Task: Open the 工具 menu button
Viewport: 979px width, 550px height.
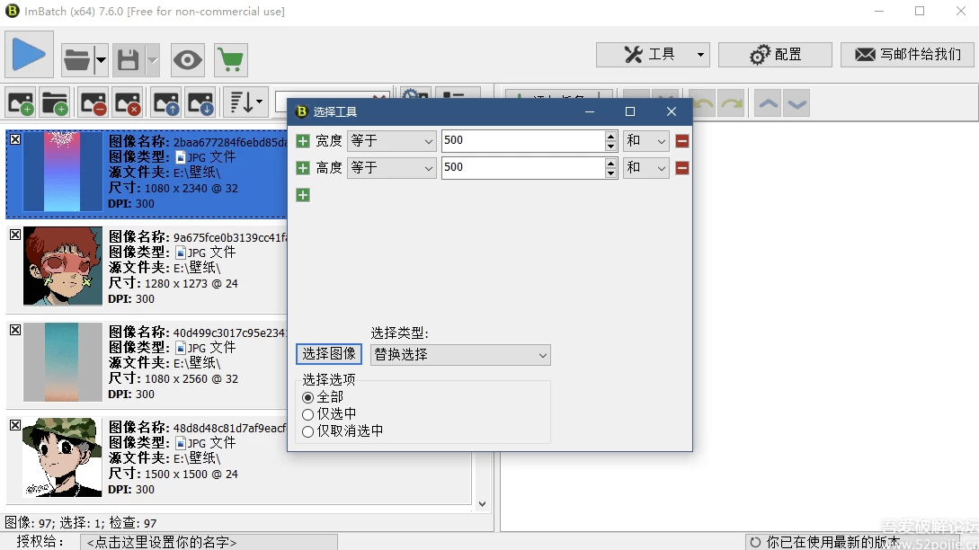Action: tap(653, 55)
